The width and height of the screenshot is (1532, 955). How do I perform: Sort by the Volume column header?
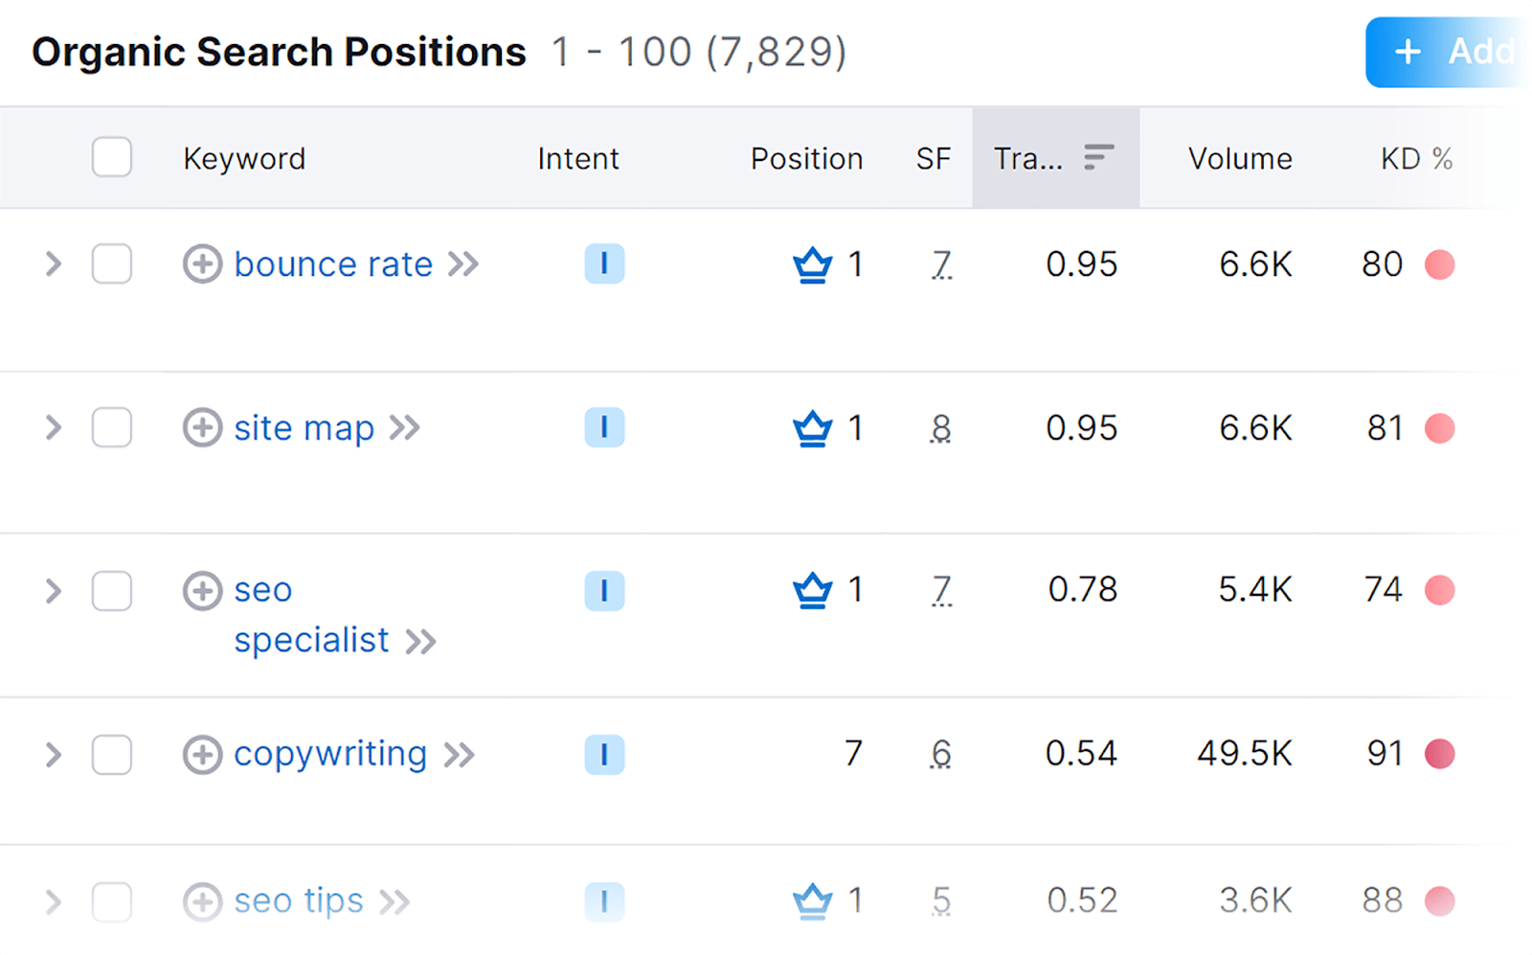point(1239,159)
